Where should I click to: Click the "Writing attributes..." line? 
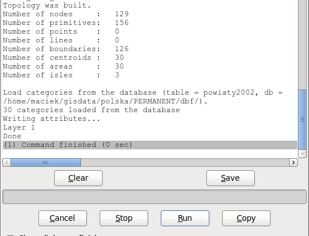52,119
